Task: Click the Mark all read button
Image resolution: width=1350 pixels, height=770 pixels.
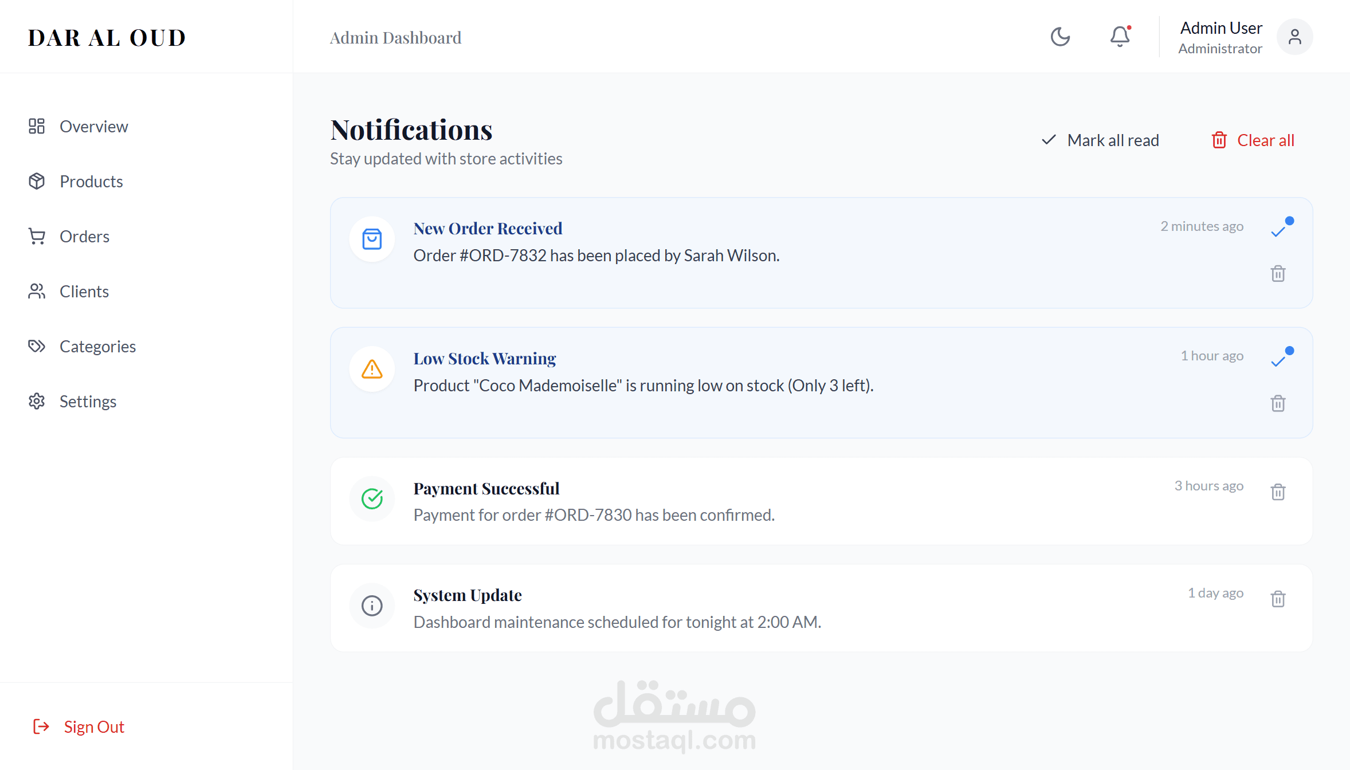Action: click(x=1100, y=140)
